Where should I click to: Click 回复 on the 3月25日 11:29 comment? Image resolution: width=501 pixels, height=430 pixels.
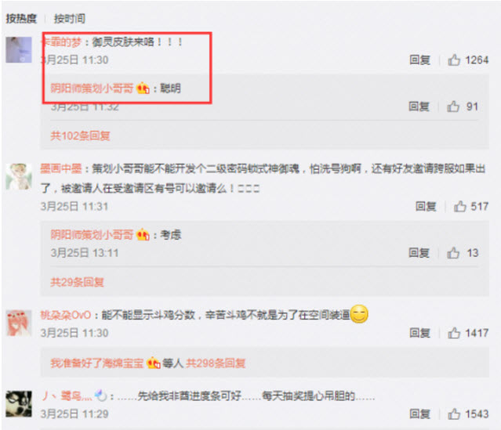point(419,414)
